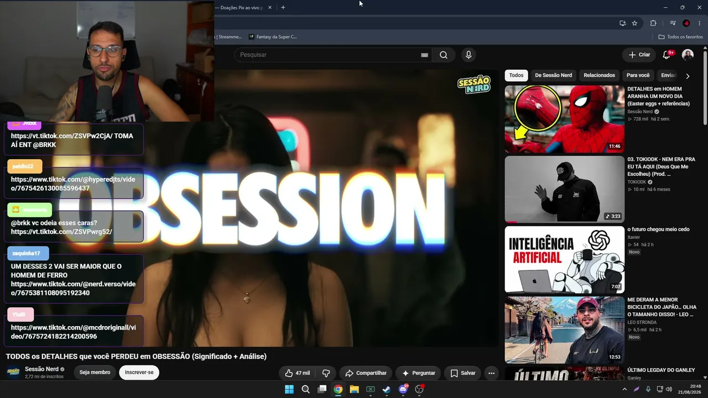Open the Homem Aranha video thumbnail

pyautogui.click(x=564, y=119)
